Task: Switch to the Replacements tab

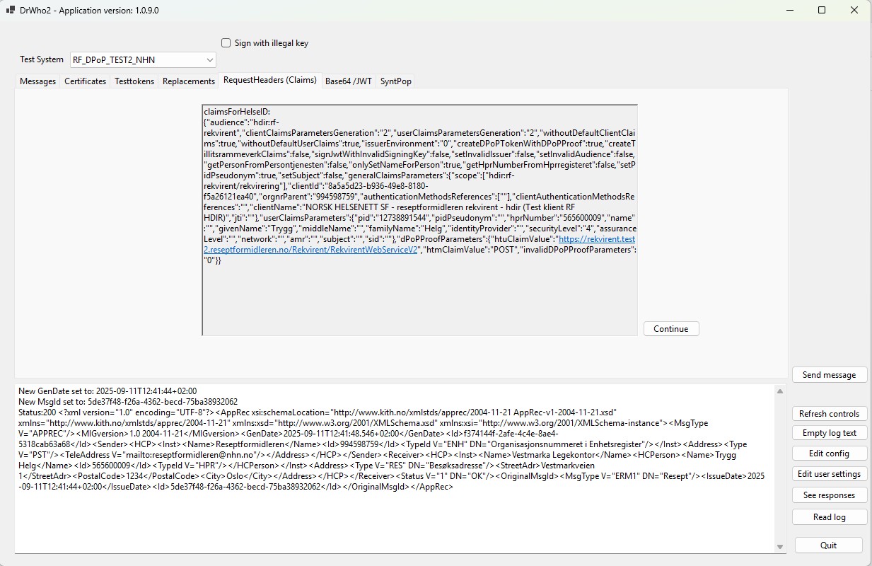Action: click(x=188, y=81)
